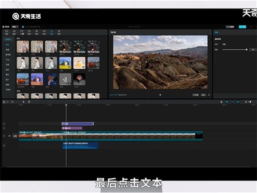257x193 pixels.
Task: Click the teal auto-save status indicator
Action: pos(23,26)
